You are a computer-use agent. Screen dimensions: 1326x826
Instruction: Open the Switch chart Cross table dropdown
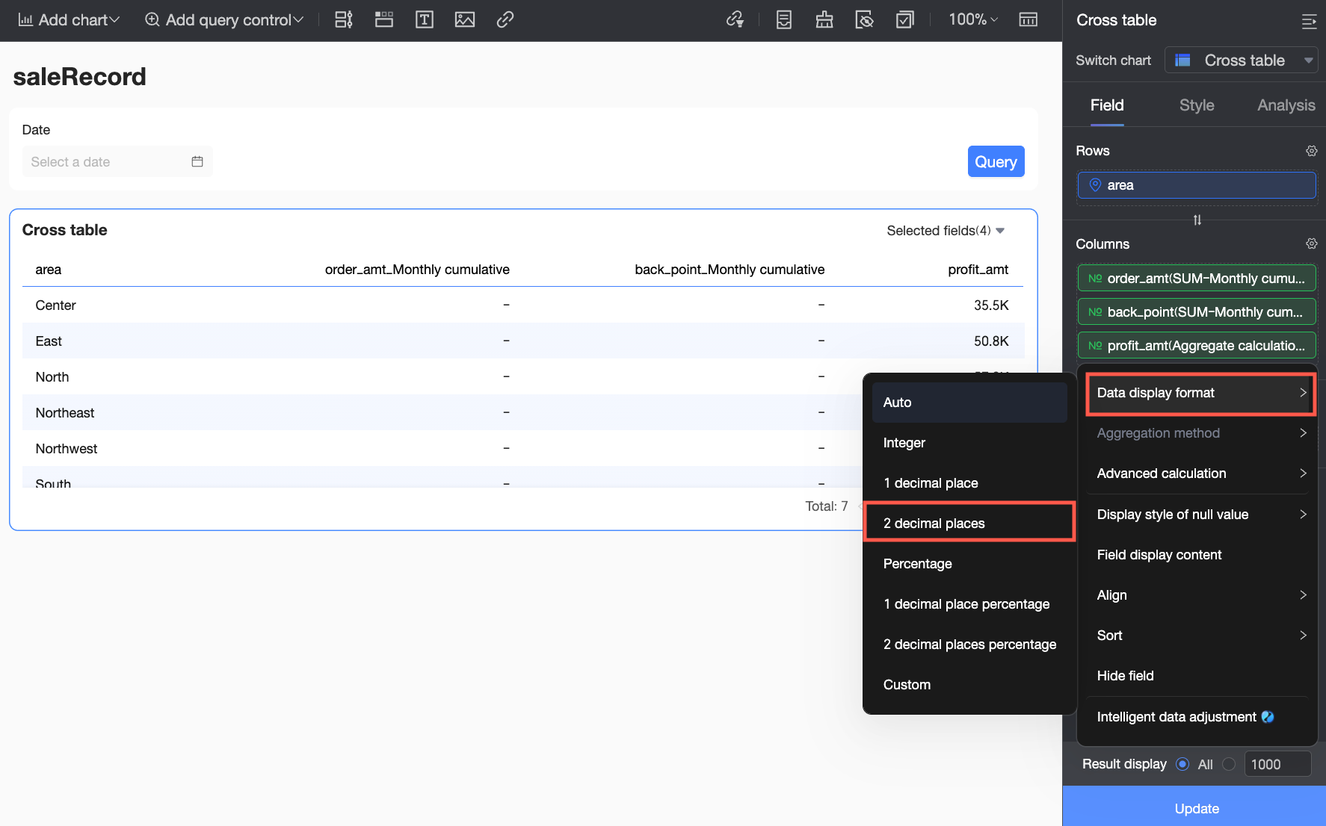pos(1241,60)
